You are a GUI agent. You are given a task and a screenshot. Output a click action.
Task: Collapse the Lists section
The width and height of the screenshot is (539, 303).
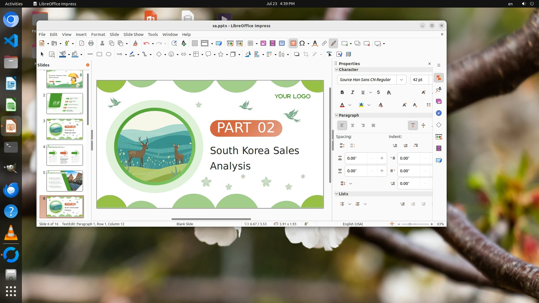337,194
